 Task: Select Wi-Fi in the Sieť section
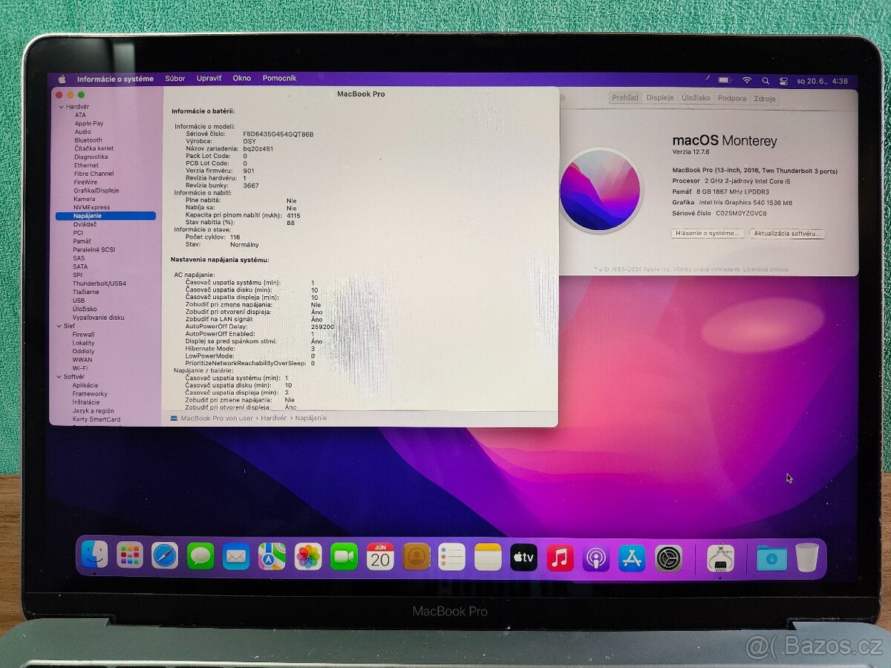[x=79, y=368]
